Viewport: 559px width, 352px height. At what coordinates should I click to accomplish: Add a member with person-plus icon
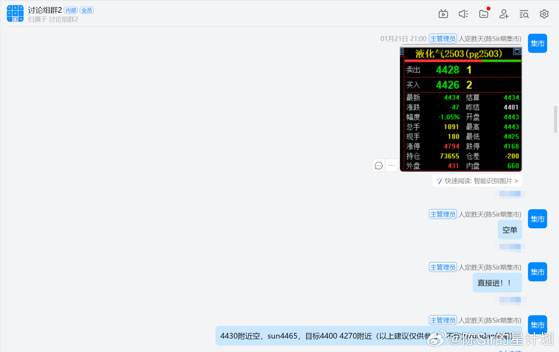504,14
